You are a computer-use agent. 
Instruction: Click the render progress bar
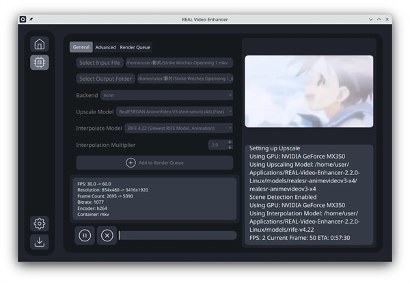pos(178,235)
